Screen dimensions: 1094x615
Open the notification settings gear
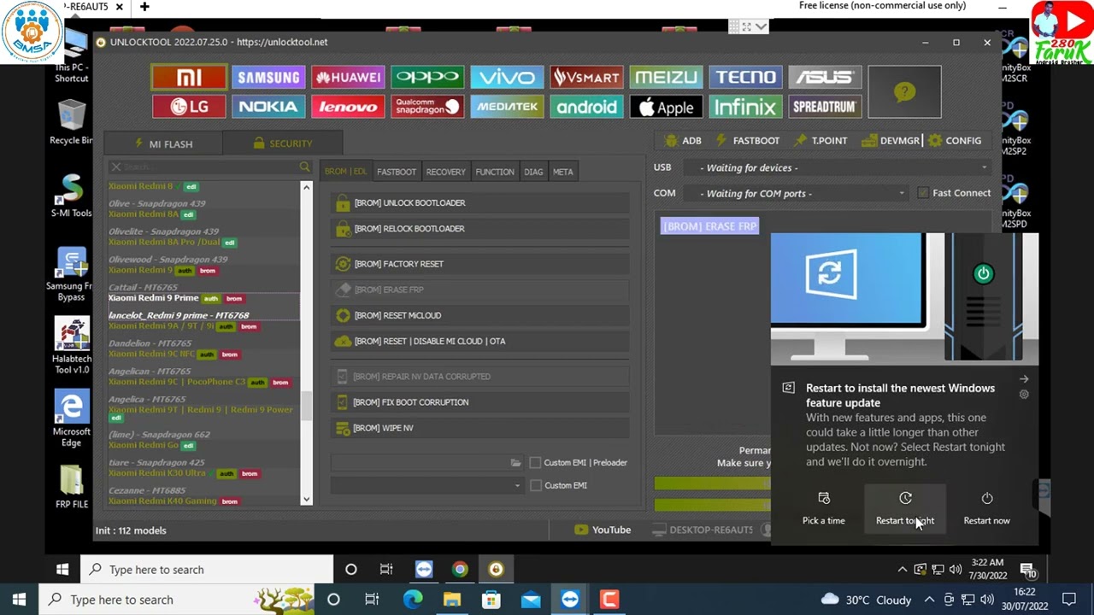(1024, 395)
